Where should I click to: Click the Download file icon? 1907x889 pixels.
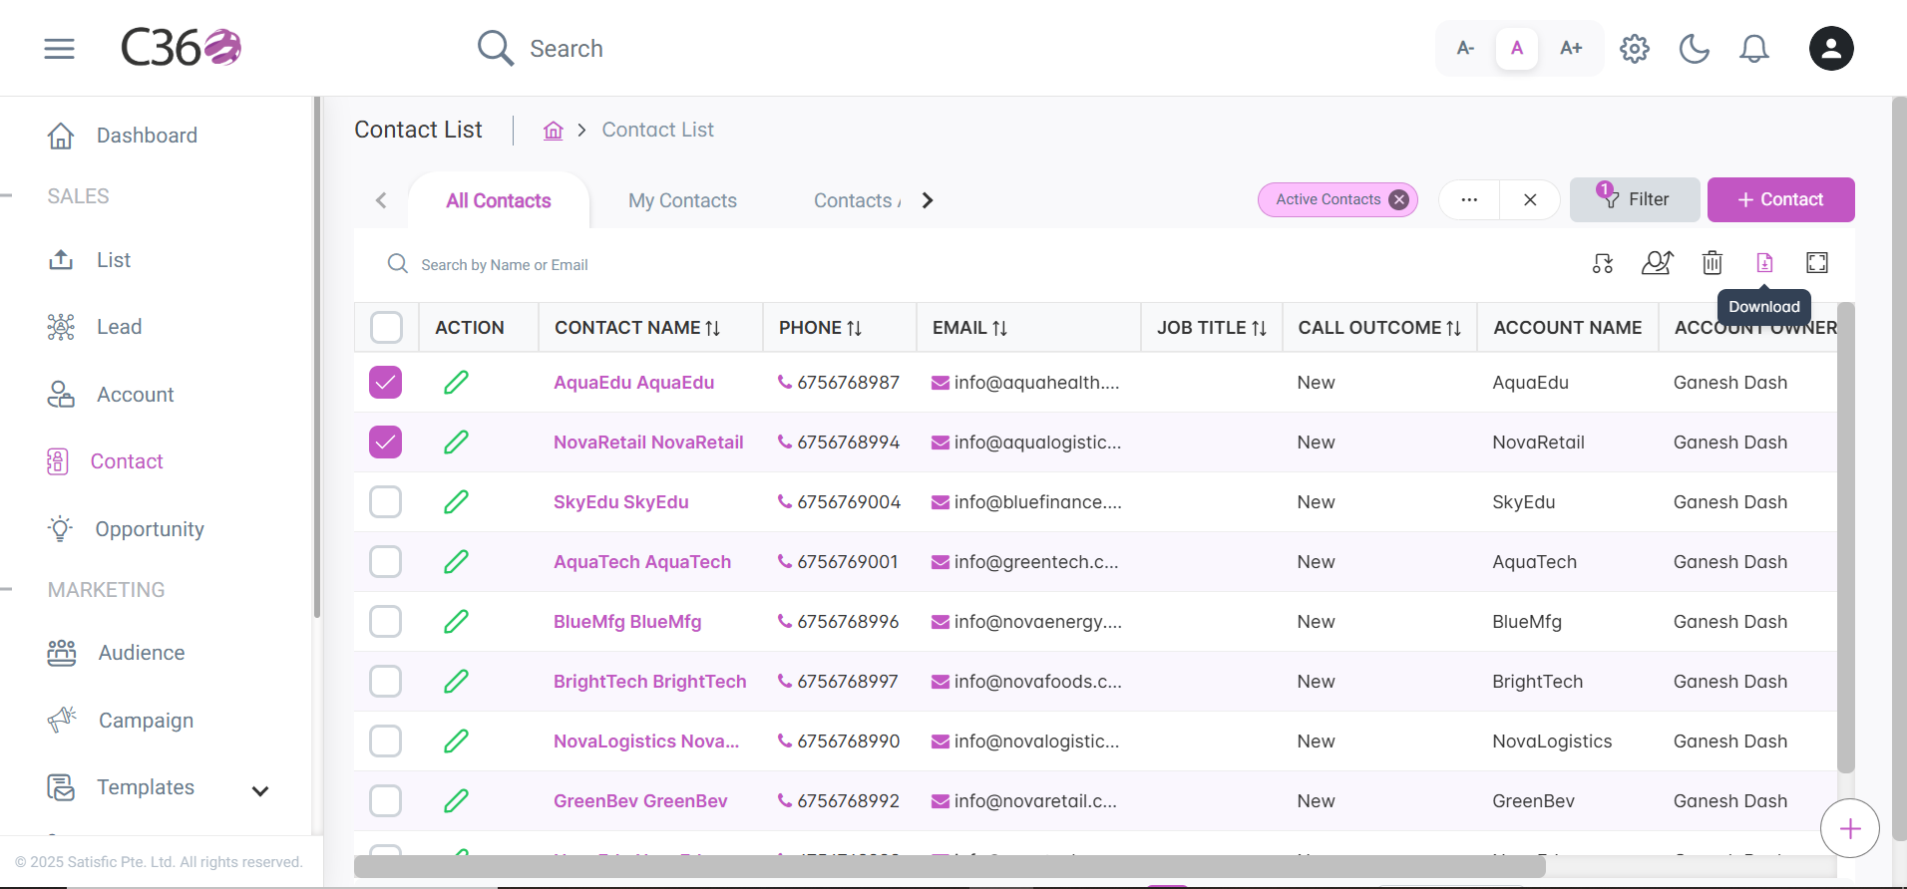tap(1764, 263)
